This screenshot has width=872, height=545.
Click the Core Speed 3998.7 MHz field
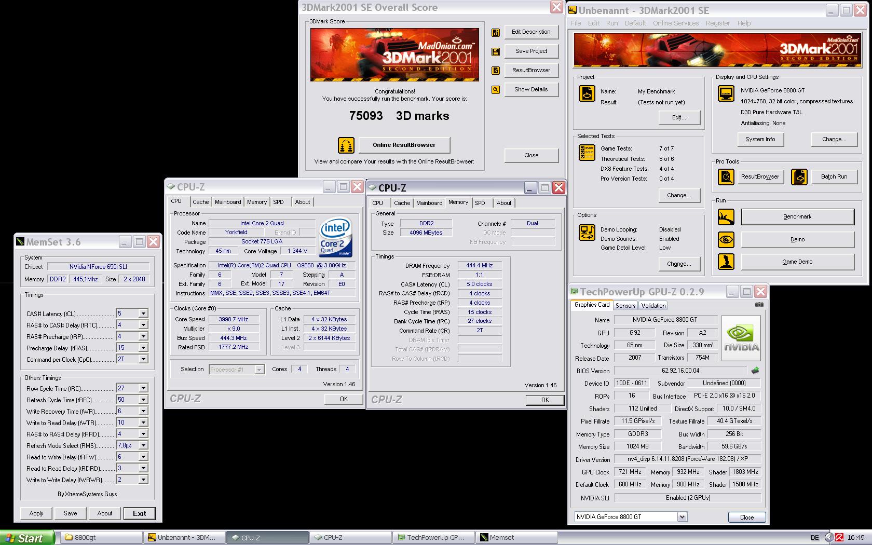click(x=234, y=319)
